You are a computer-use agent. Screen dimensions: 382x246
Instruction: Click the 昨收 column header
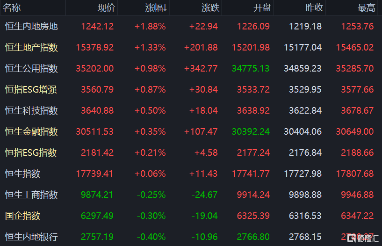click(x=314, y=8)
